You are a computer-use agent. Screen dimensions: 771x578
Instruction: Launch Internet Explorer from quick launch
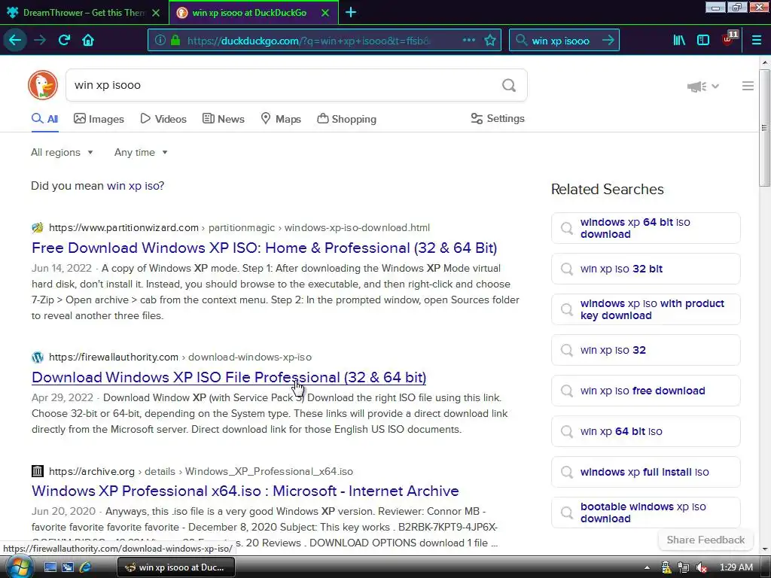click(85, 567)
